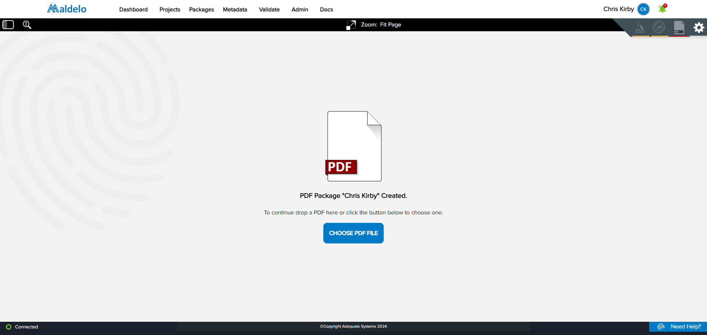Click the Maldelo logo
This screenshot has width=707, height=335.
click(x=67, y=8)
